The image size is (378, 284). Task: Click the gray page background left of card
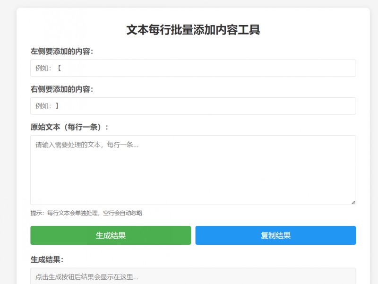8,142
